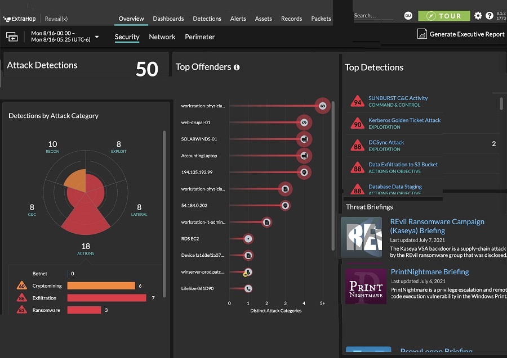Click the Attack Detections count of 50
This screenshot has height=358, width=507.
pos(147,69)
